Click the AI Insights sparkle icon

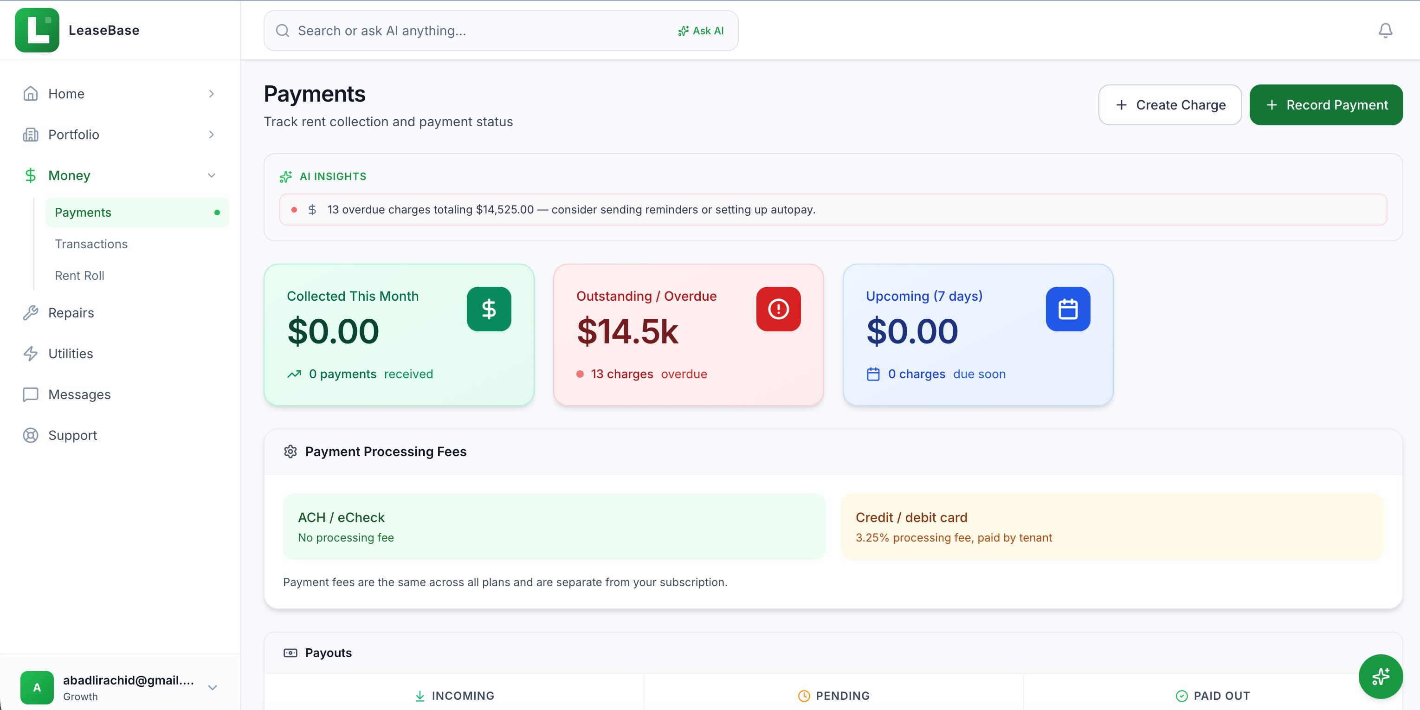tap(285, 176)
